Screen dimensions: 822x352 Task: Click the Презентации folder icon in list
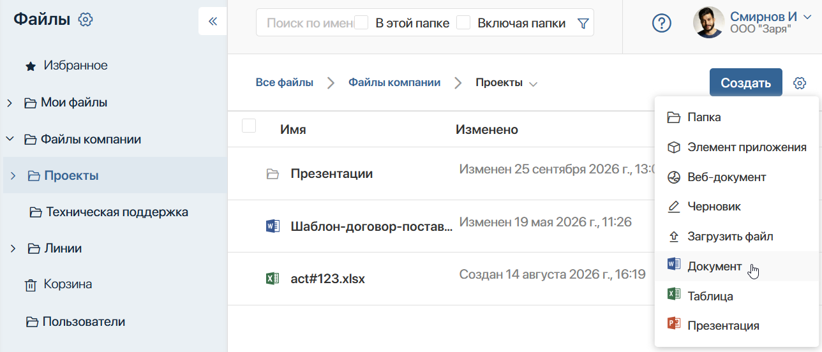pyautogui.click(x=273, y=173)
